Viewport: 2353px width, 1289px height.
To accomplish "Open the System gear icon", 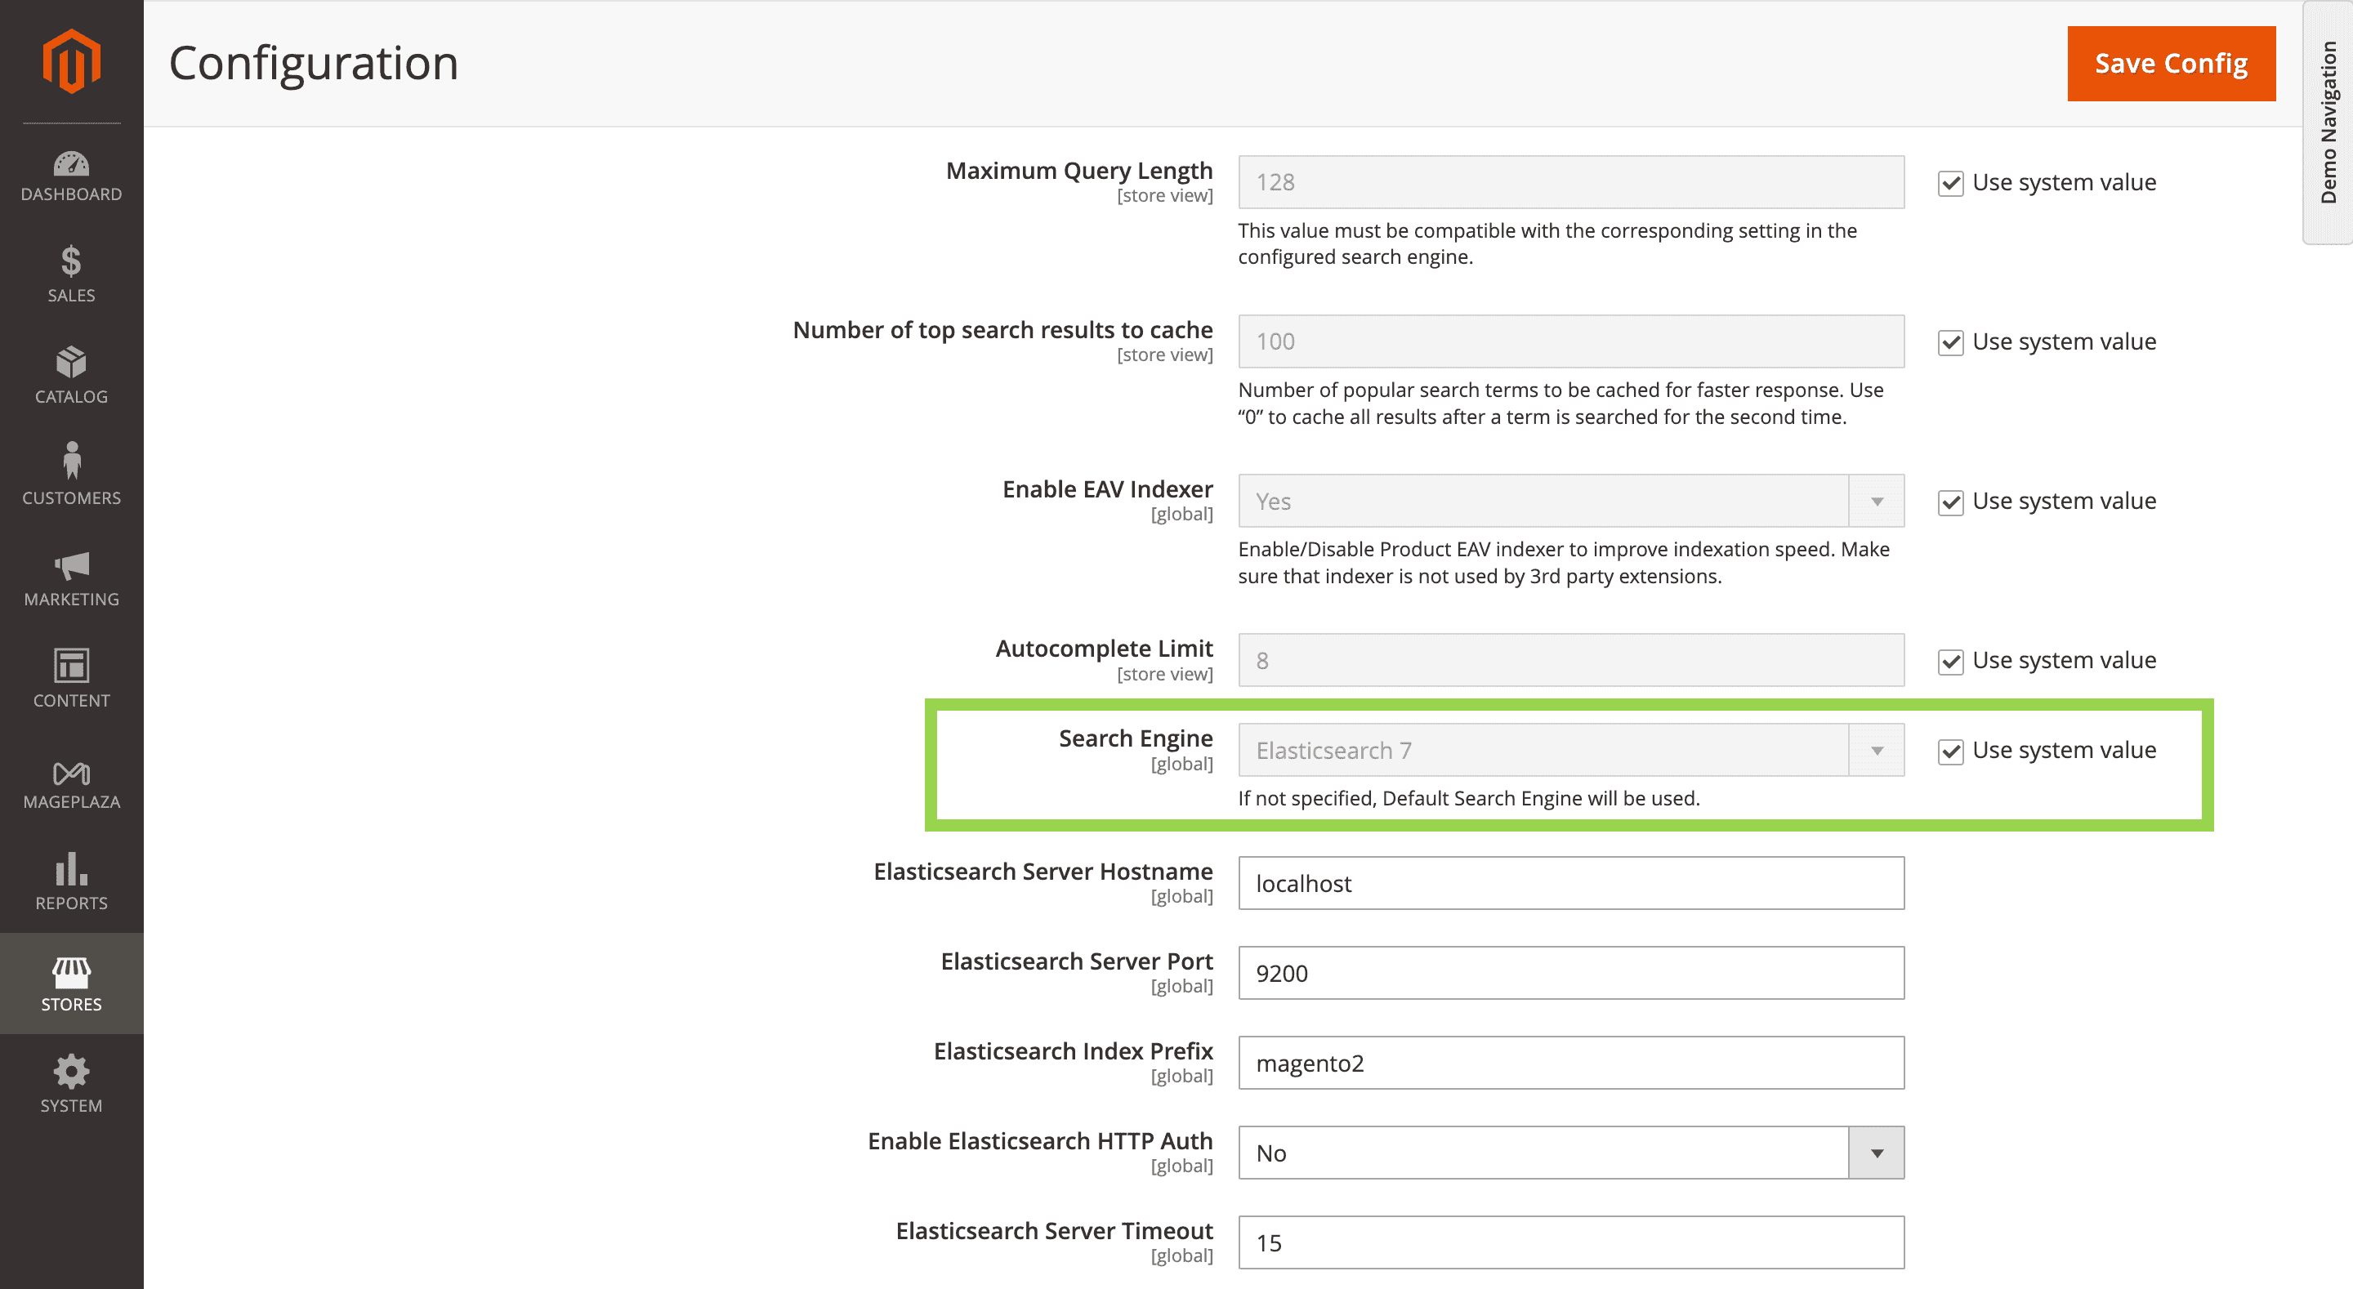I will [x=71, y=1072].
